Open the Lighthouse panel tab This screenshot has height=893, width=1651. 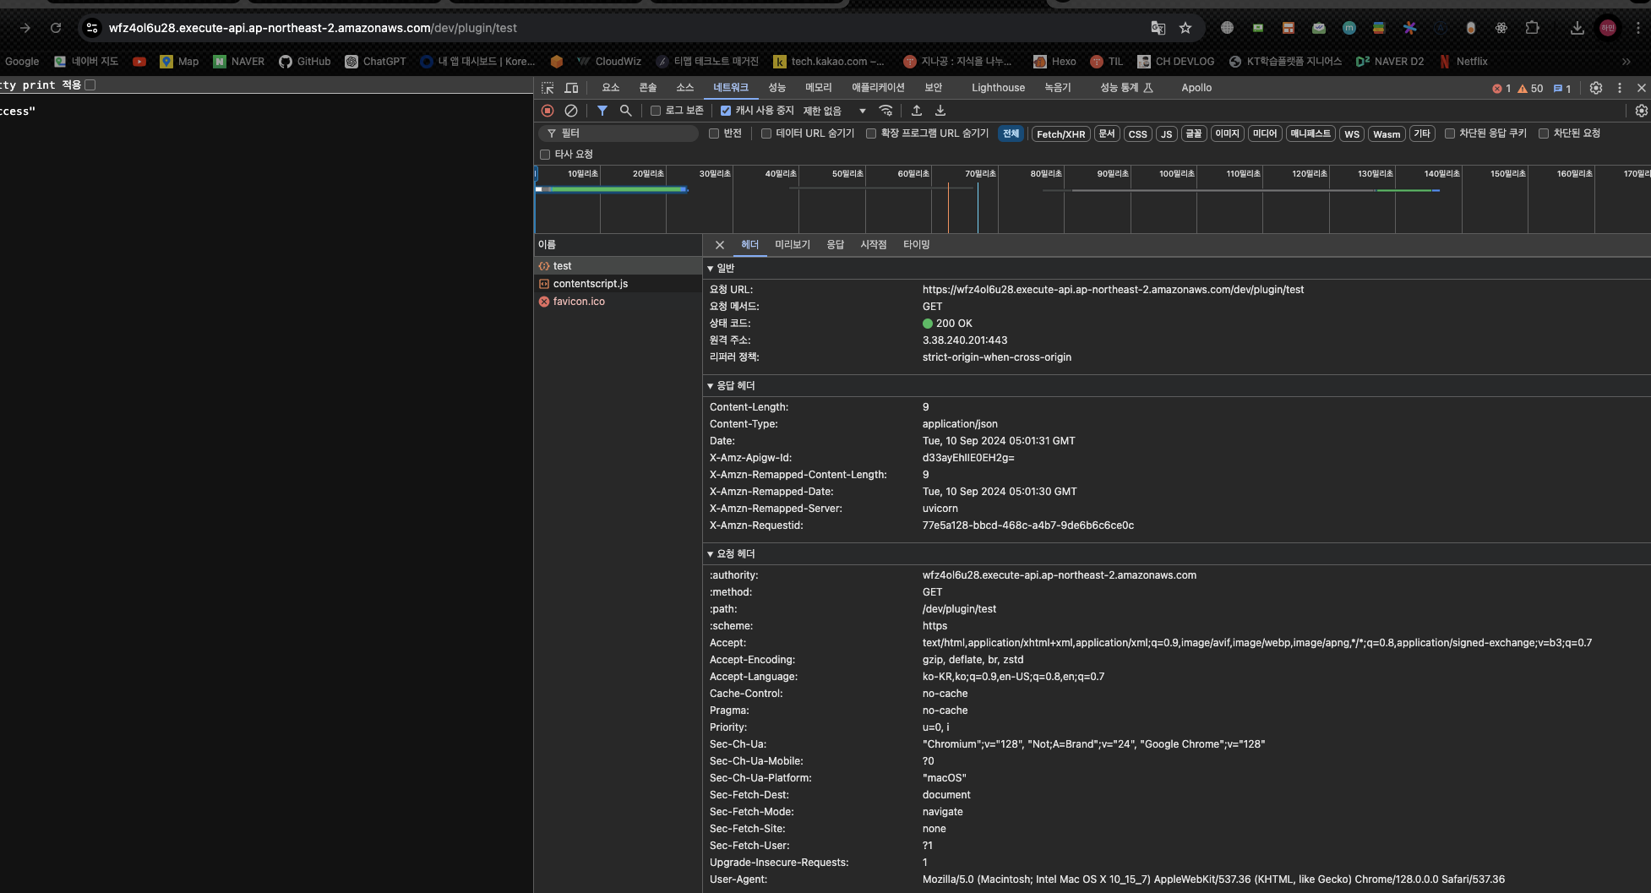pyautogui.click(x=998, y=88)
